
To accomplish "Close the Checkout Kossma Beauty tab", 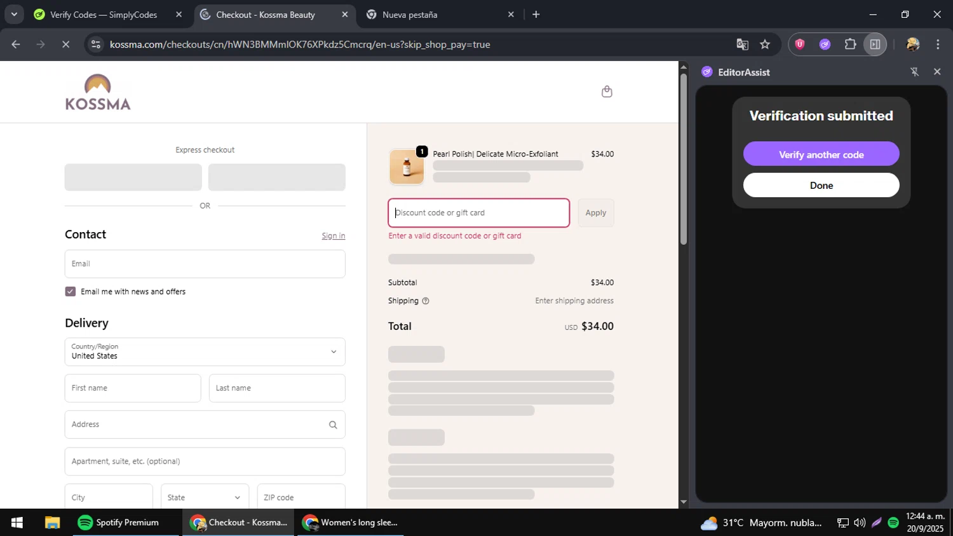I will pyautogui.click(x=344, y=15).
